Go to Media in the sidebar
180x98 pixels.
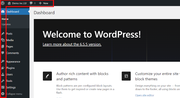tap(10, 40)
